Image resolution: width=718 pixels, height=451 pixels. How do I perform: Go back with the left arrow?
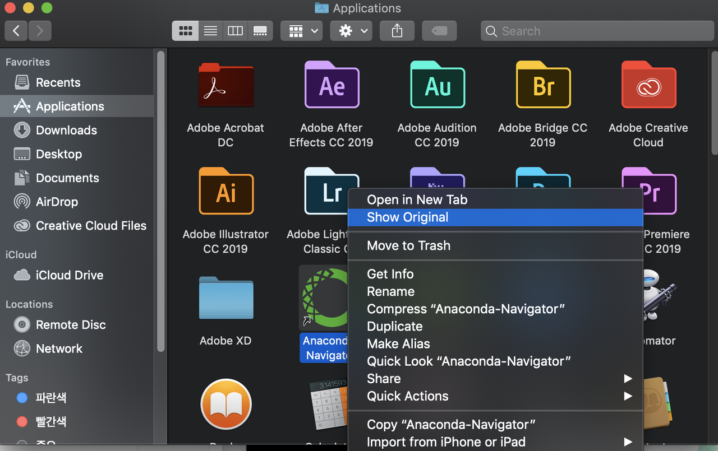click(x=16, y=31)
